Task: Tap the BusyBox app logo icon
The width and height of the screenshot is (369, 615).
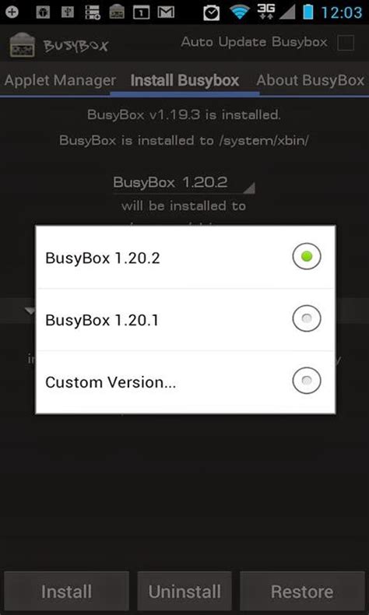Action: tap(22, 44)
